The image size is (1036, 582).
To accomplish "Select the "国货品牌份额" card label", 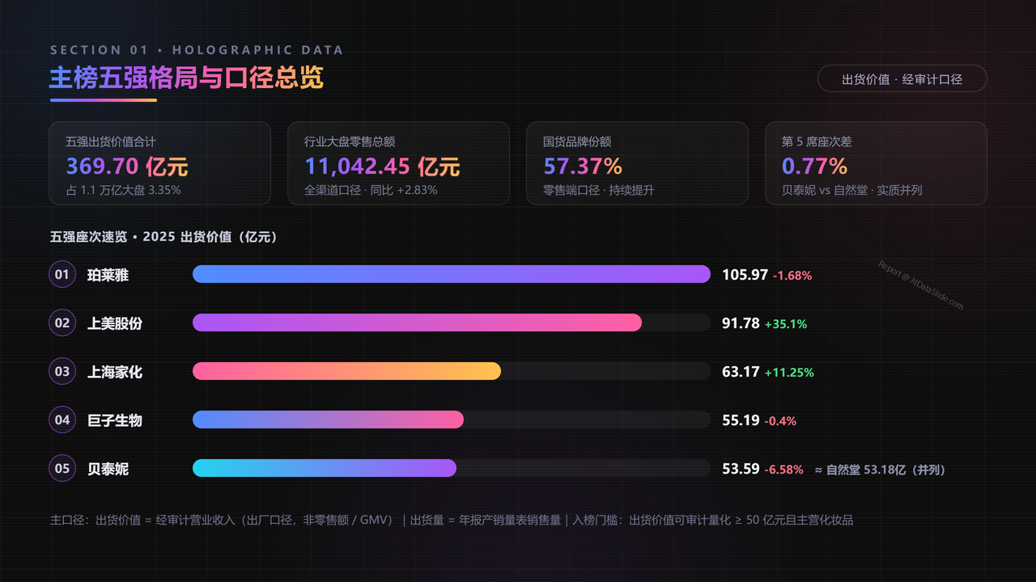I will click(x=577, y=141).
